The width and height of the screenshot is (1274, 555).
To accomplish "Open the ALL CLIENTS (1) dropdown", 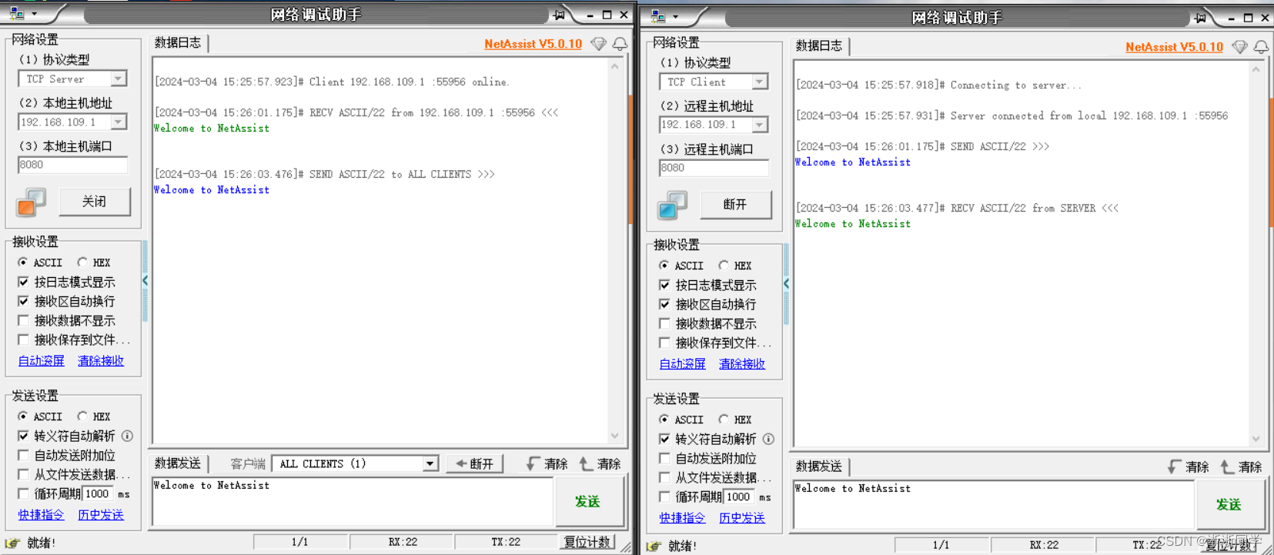I will pos(430,463).
